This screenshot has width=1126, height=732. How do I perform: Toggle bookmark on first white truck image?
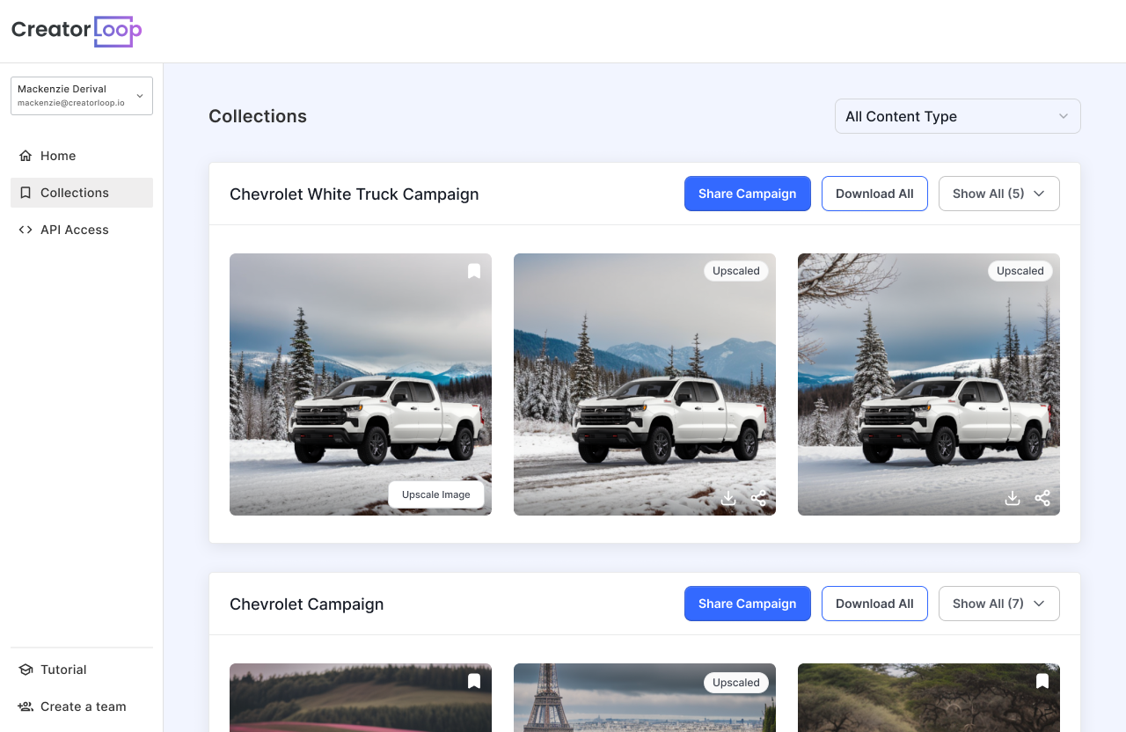pos(474,271)
